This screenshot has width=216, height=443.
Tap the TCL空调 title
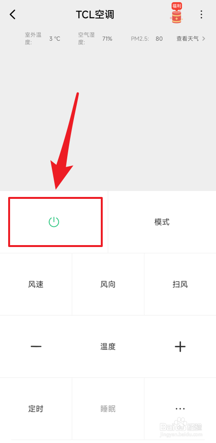tap(95, 14)
